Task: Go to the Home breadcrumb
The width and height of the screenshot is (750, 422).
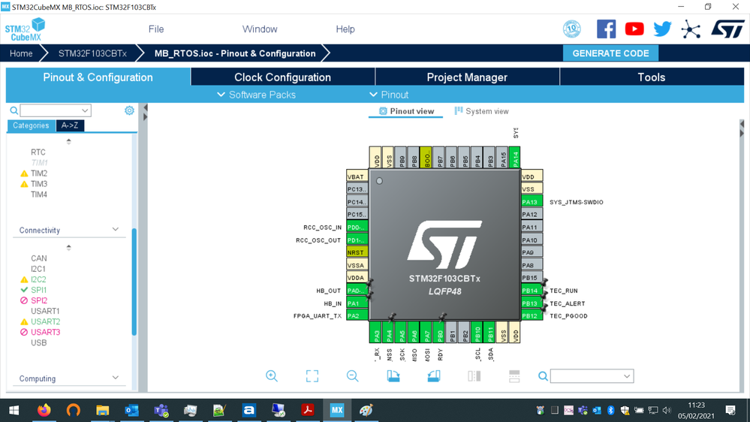Action: (x=21, y=53)
